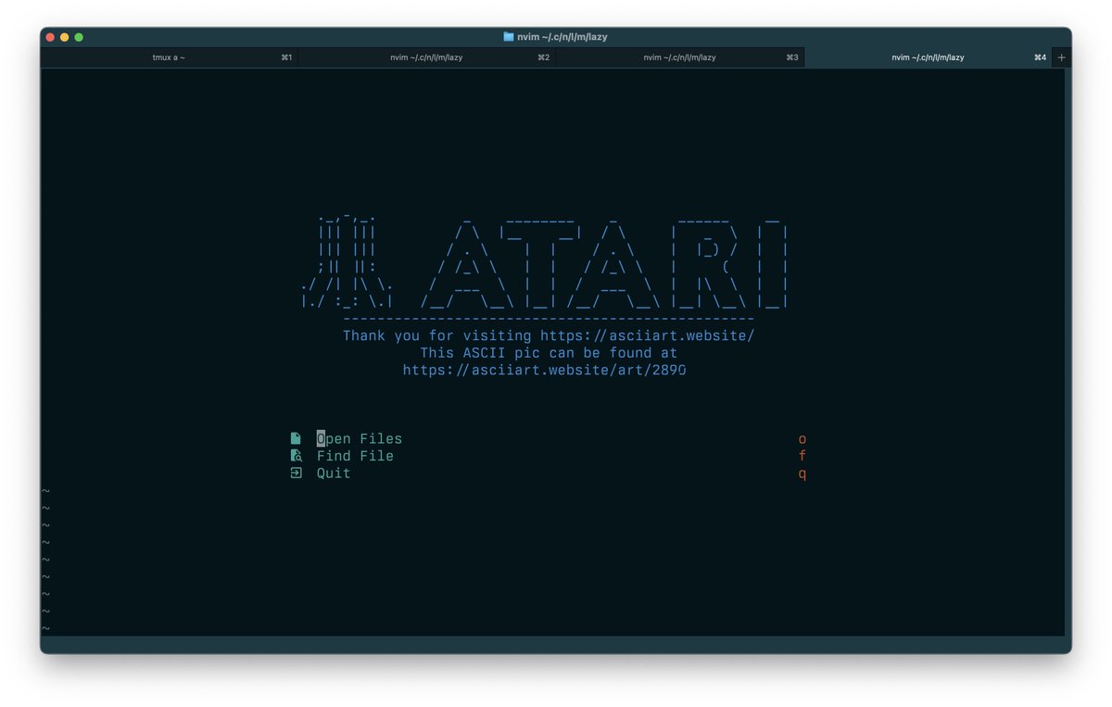
Task: Switch to the nvim tab labeled ⌘3
Action: point(679,57)
